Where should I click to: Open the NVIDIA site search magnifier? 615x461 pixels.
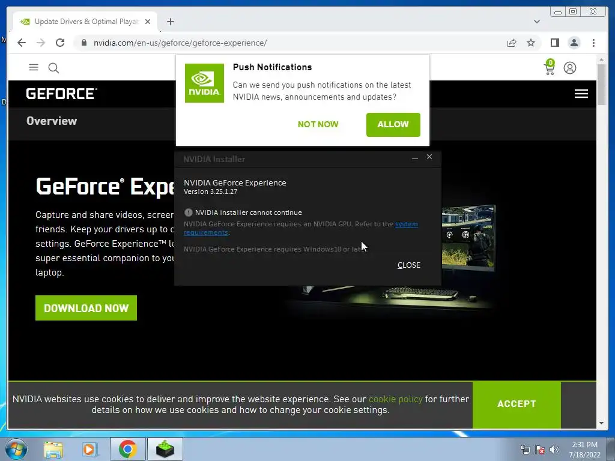(53, 68)
